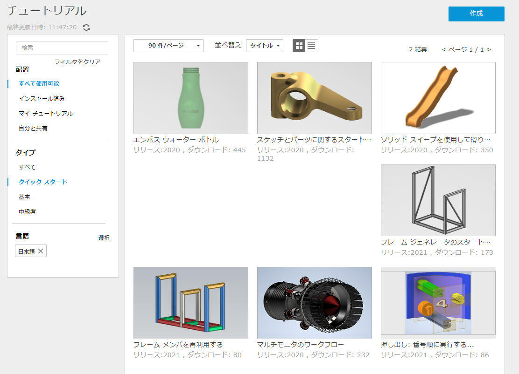Open the 90件/ページ dropdown

click(x=168, y=46)
